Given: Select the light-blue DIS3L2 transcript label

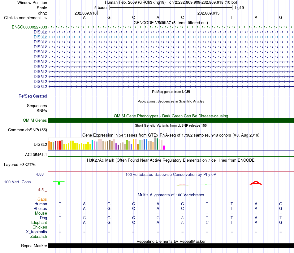Looking at the screenshot, I should click(x=40, y=37).
